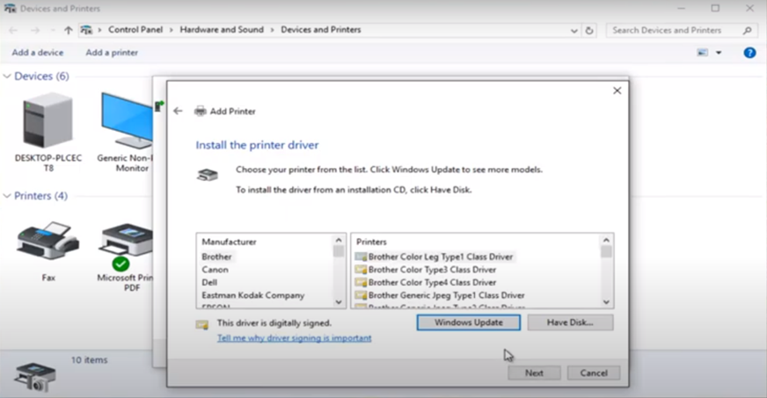Viewport: 767px width, 398px height.
Task: Click the Devices and Printers title bar icon
Action: (10, 8)
